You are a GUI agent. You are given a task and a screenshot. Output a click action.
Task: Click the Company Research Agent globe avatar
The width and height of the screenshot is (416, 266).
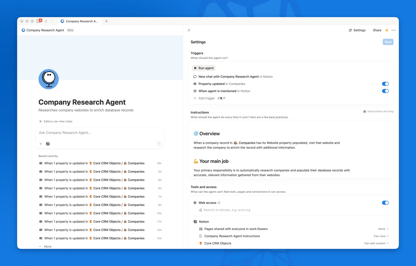click(48, 79)
